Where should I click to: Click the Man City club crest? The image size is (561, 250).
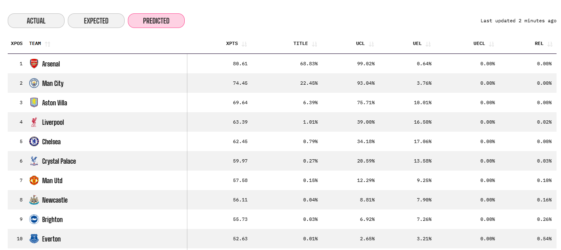tap(34, 83)
